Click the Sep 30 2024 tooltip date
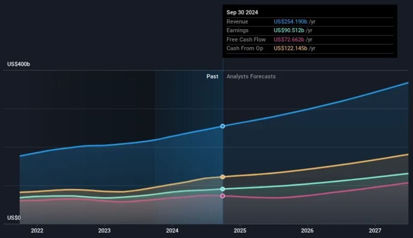 pos(242,13)
